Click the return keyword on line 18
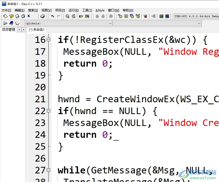 tap(80, 64)
